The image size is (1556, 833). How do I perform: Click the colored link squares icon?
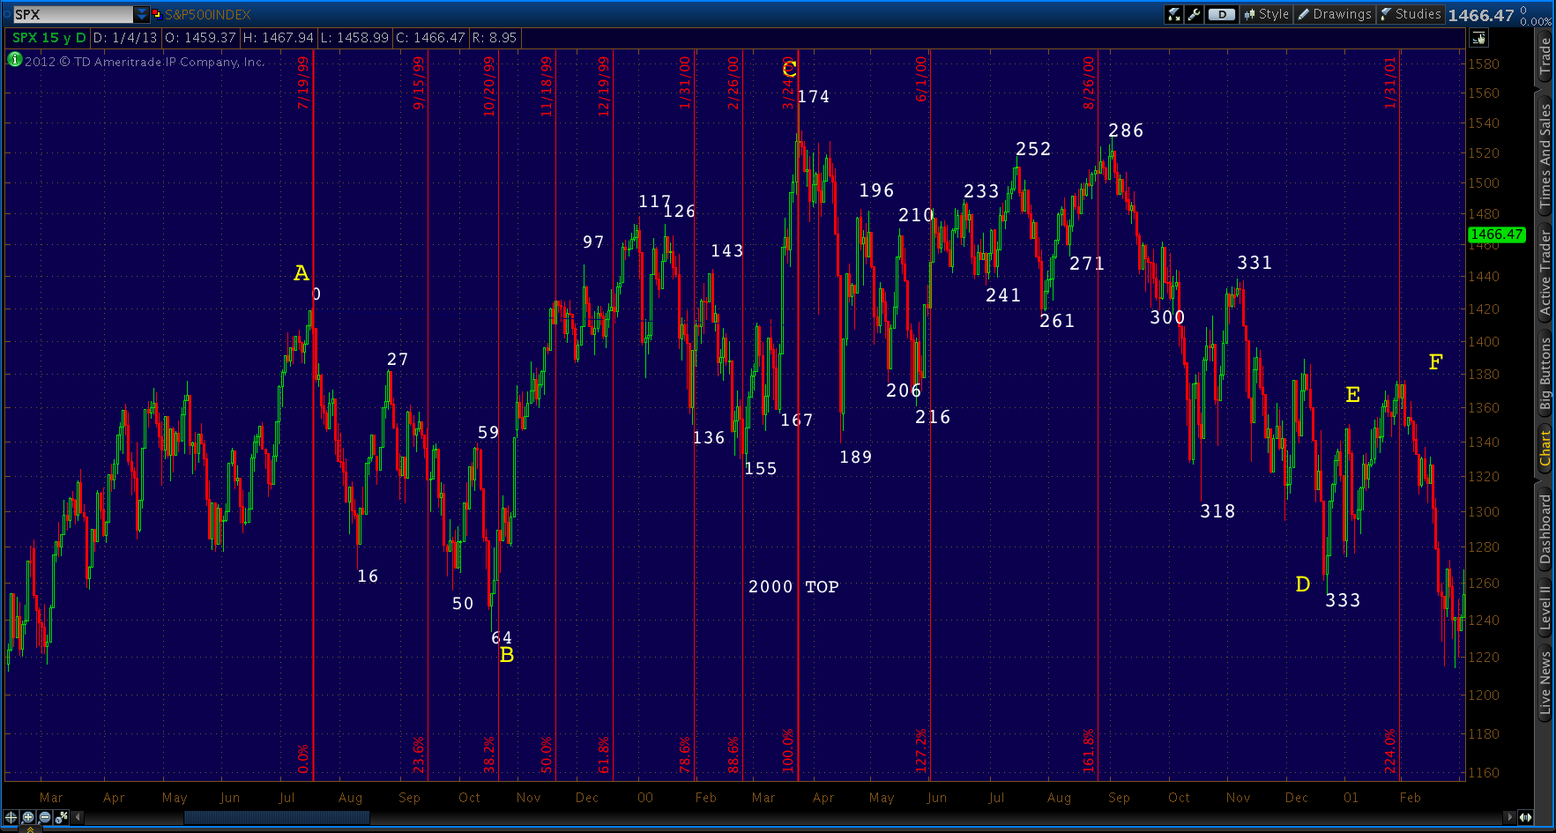pos(157,14)
